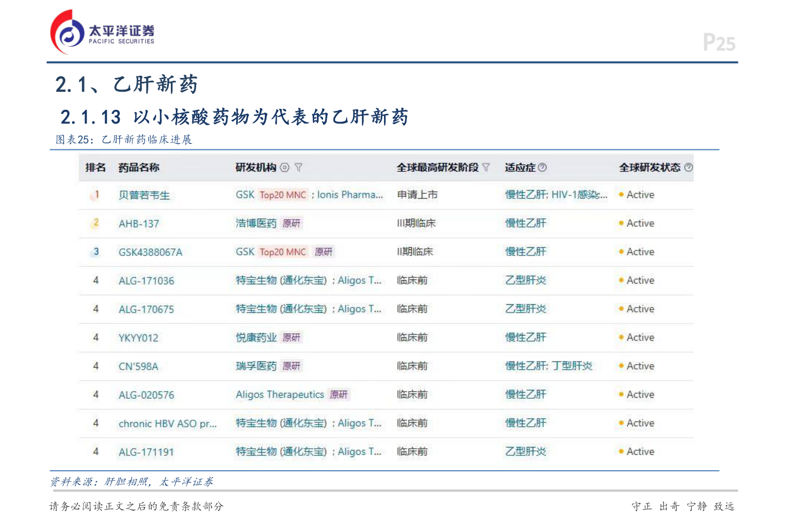Open drug link AHB-137
The height and width of the screenshot is (530, 791).
pyautogui.click(x=139, y=224)
